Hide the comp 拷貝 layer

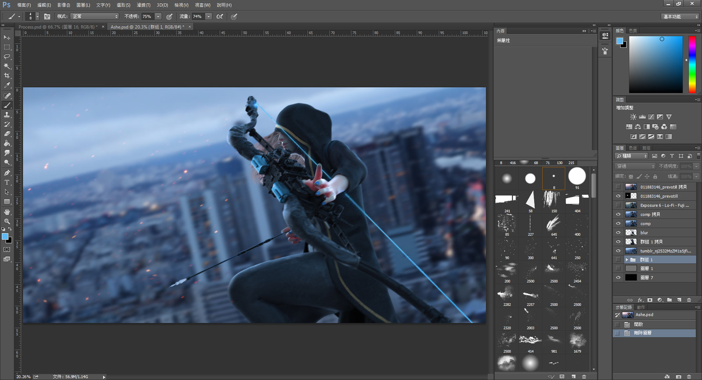pos(618,214)
